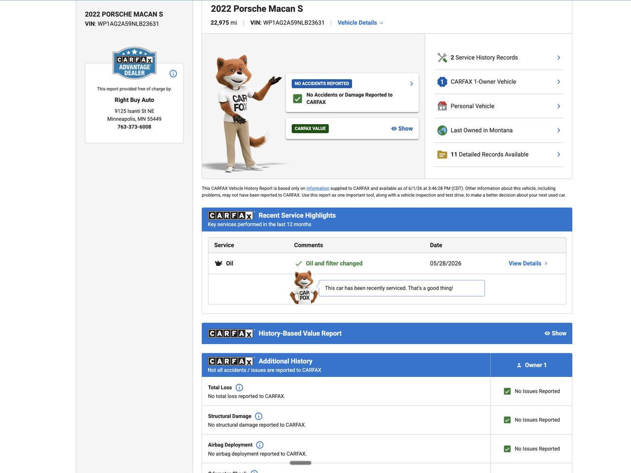Open the Structural Damage info icon
This screenshot has height=473, width=631.
tap(258, 416)
